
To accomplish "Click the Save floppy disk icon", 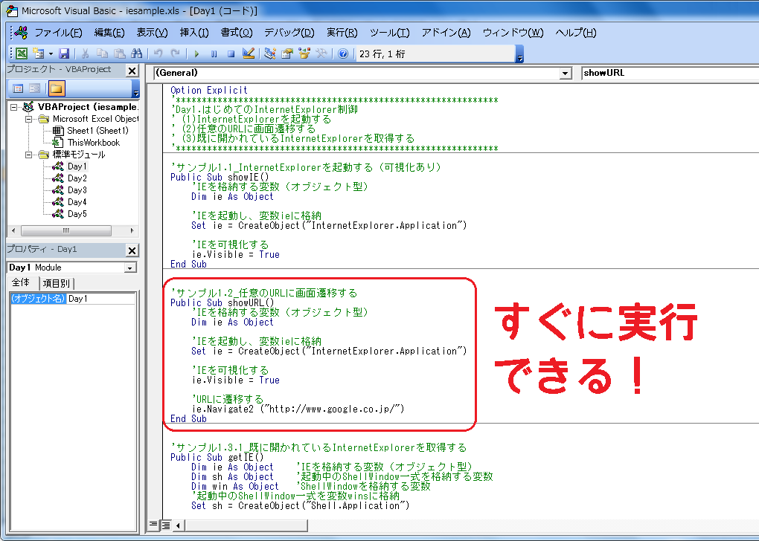I will tap(64, 54).
